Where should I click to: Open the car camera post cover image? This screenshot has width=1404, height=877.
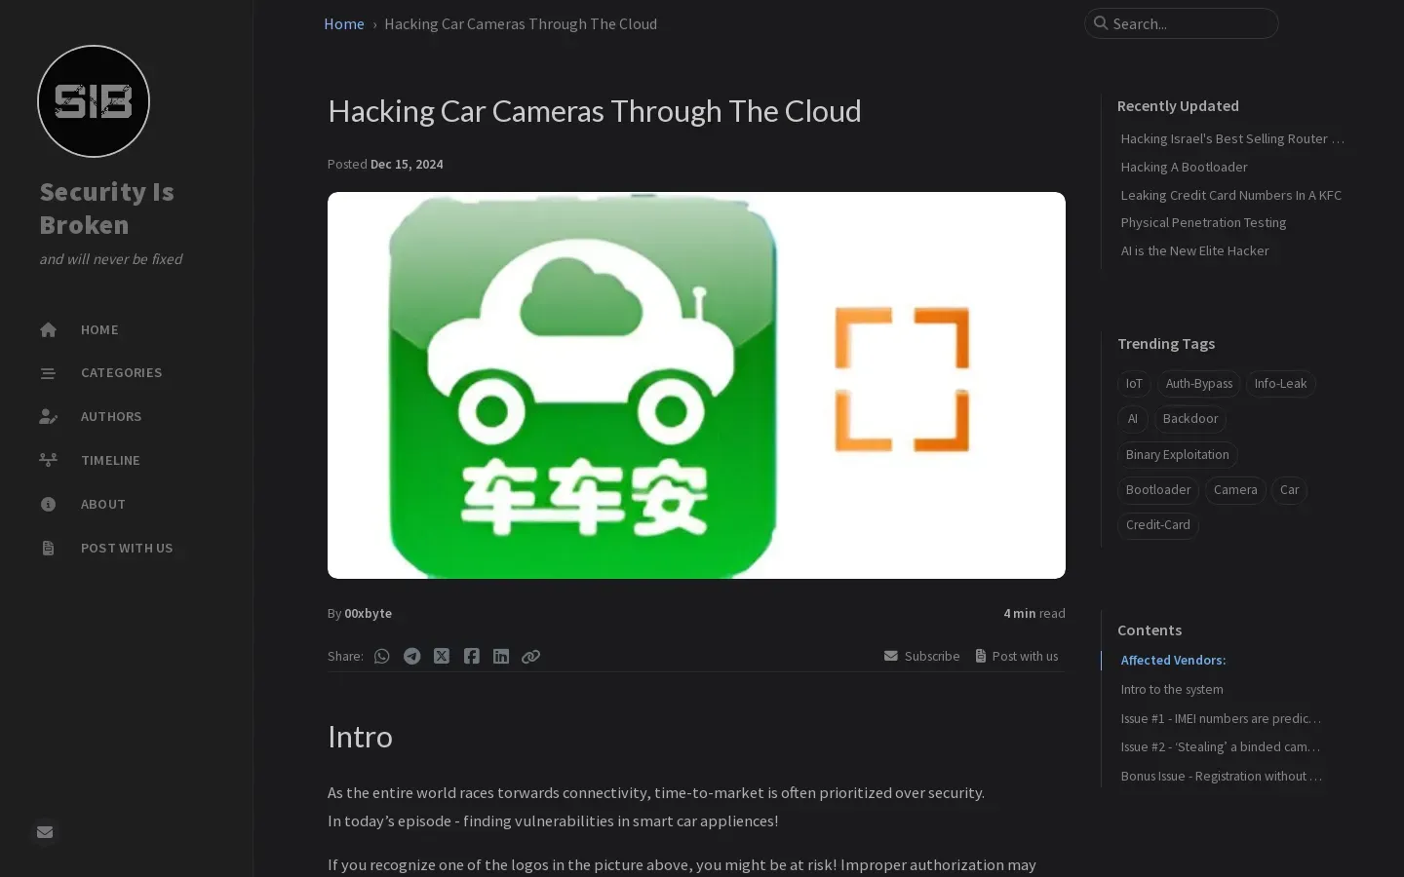[x=696, y=385]
